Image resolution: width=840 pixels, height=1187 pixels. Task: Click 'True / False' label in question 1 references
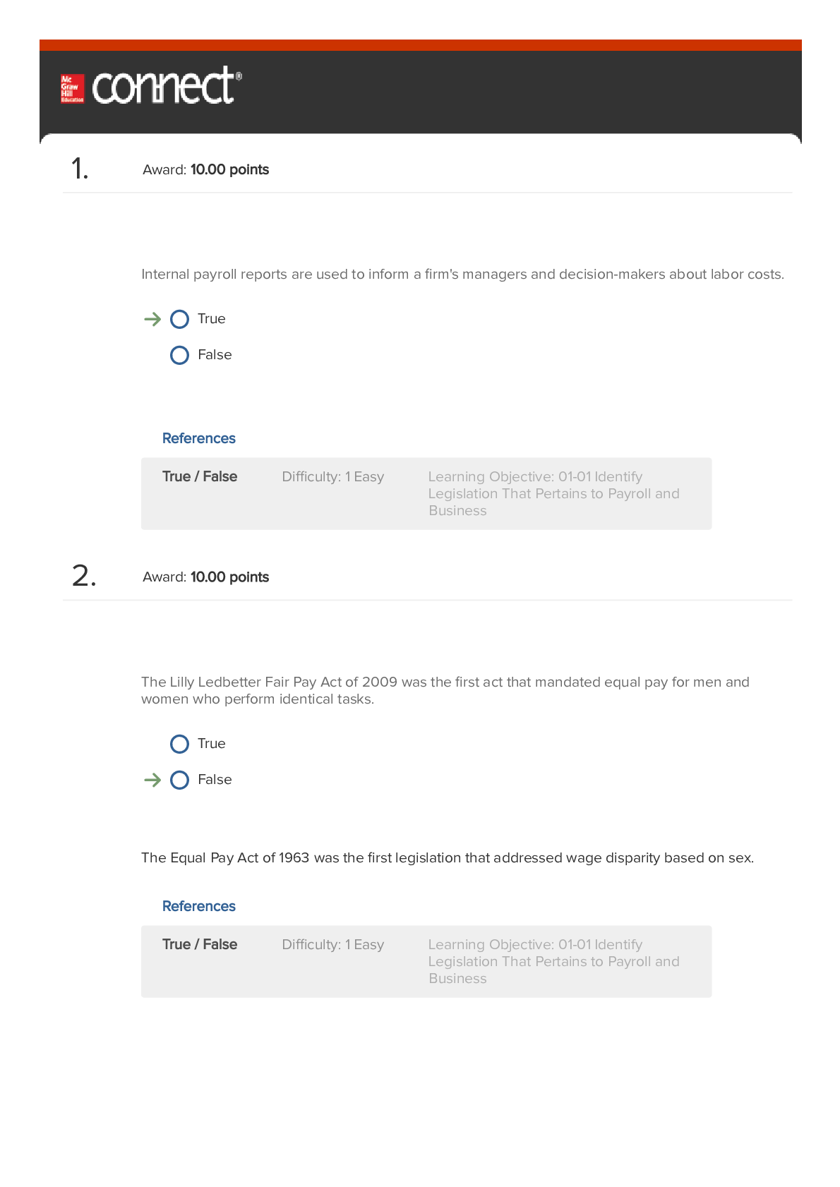click(x=200, y=476)
